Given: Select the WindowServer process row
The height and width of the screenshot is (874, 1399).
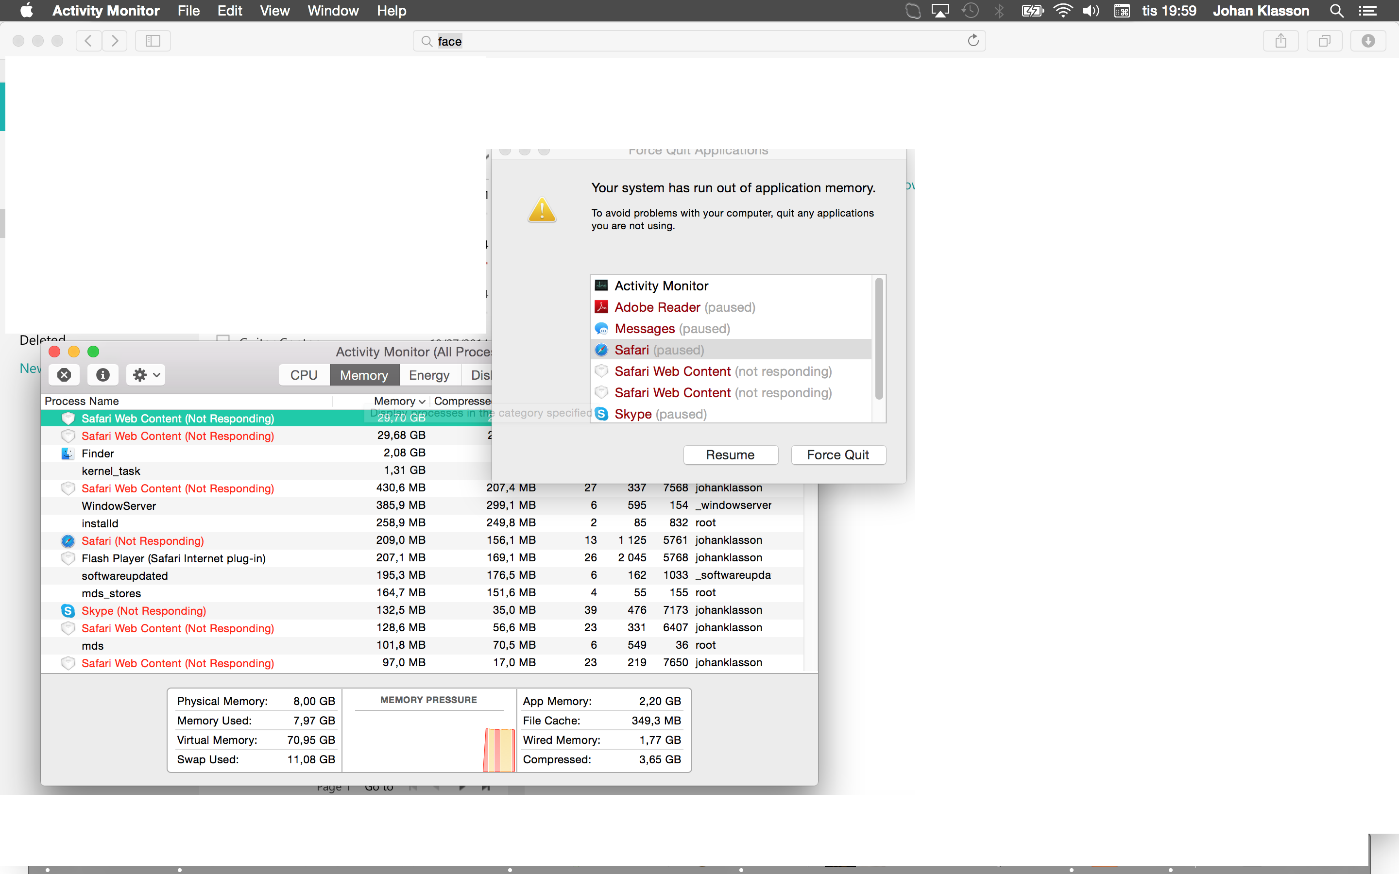Looking at the screenshot, I should click(x=422, y=506).
